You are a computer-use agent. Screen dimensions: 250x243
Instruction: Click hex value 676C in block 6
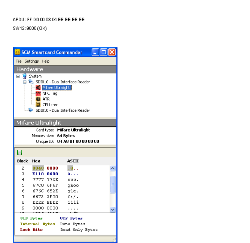pos(38,191)
